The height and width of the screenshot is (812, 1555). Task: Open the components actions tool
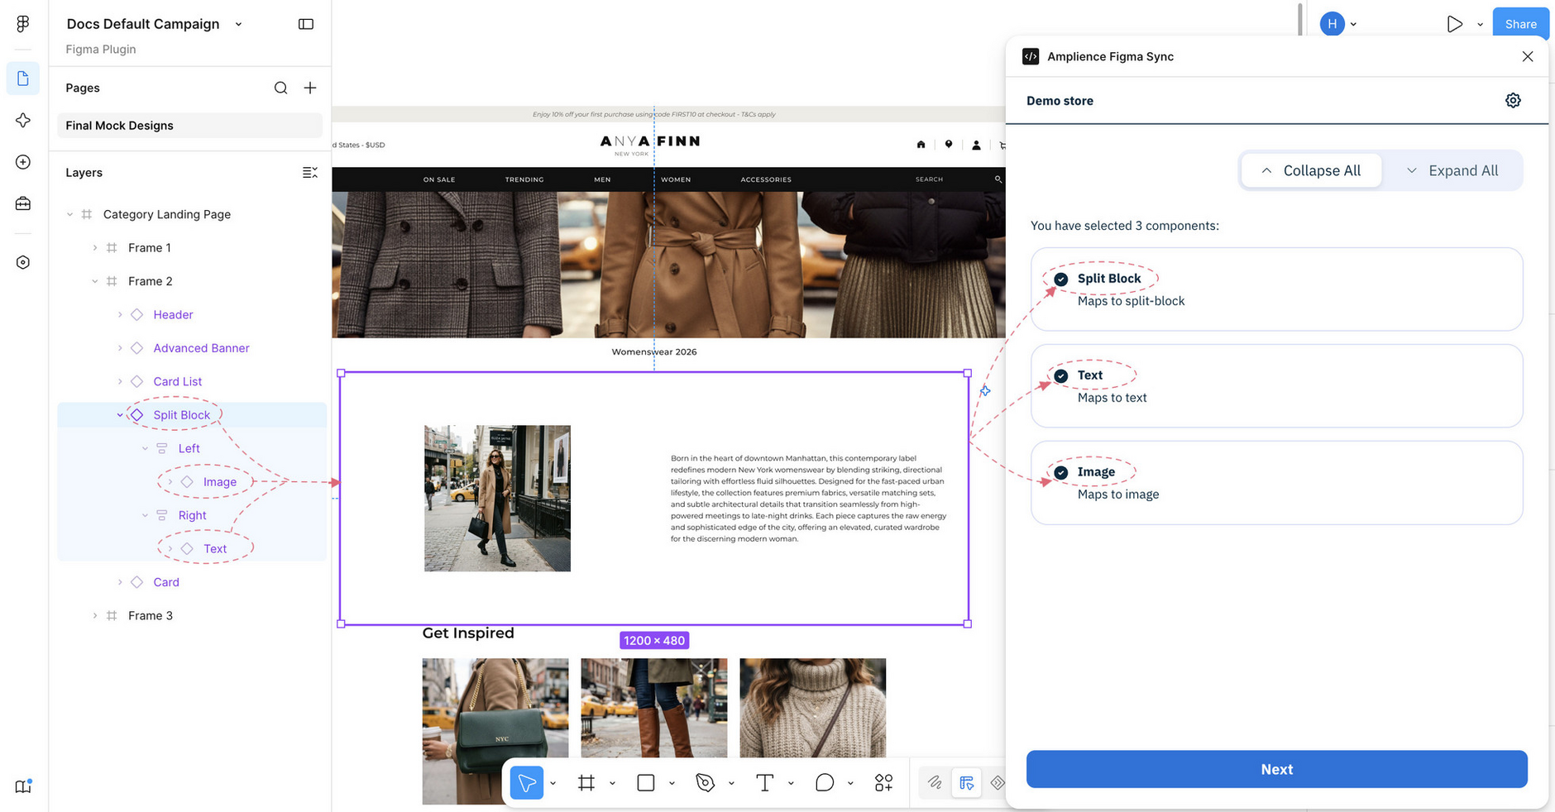coord(884,782)
